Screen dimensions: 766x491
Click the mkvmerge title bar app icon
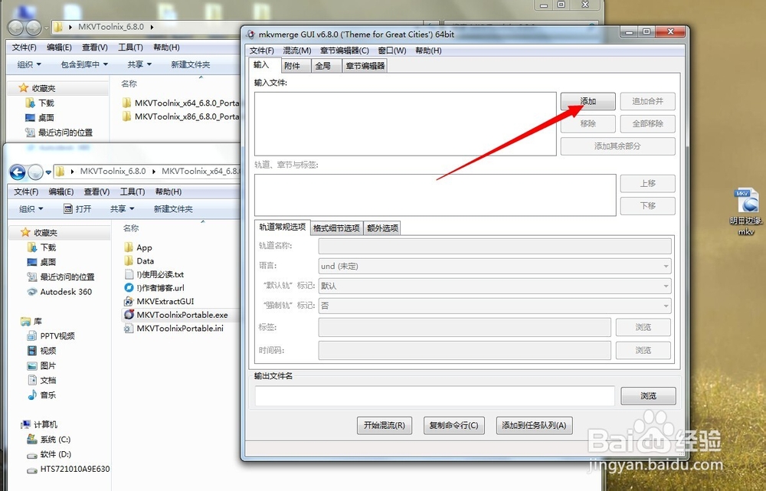[x=250, y=34]
